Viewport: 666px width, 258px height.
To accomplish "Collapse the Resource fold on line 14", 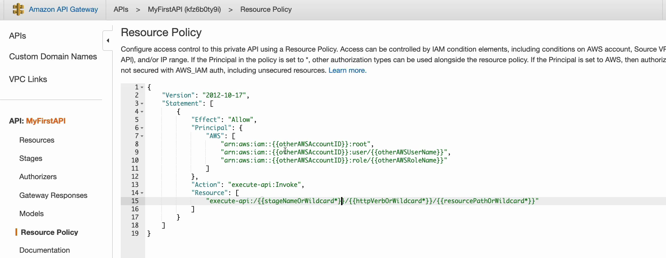I will pos(142,193).
